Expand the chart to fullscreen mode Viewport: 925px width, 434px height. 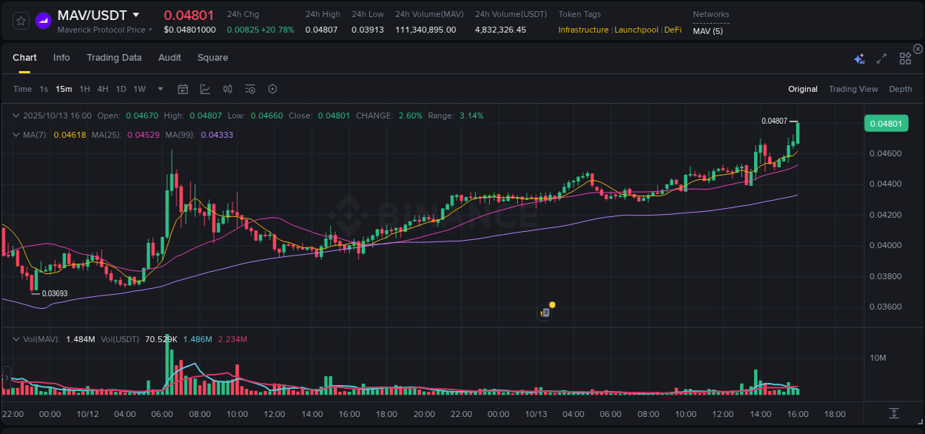coord(881,57)
